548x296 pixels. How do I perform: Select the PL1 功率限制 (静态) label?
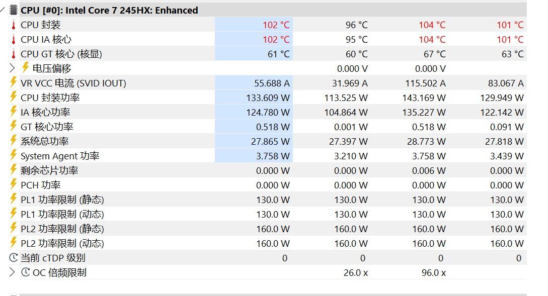[62, 200]
